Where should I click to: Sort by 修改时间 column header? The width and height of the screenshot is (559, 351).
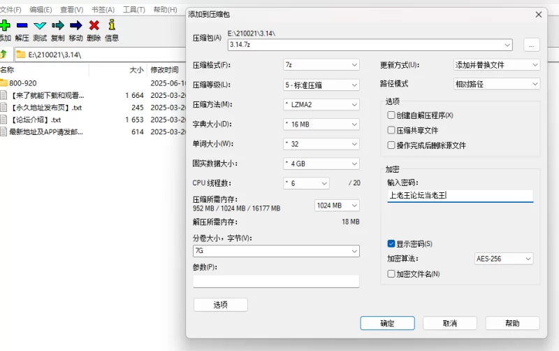164,70
